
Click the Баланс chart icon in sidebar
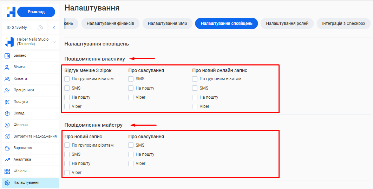(7, 56)
